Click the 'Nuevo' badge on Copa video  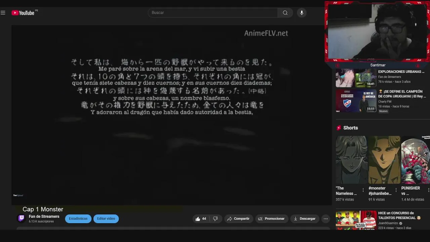383,111
